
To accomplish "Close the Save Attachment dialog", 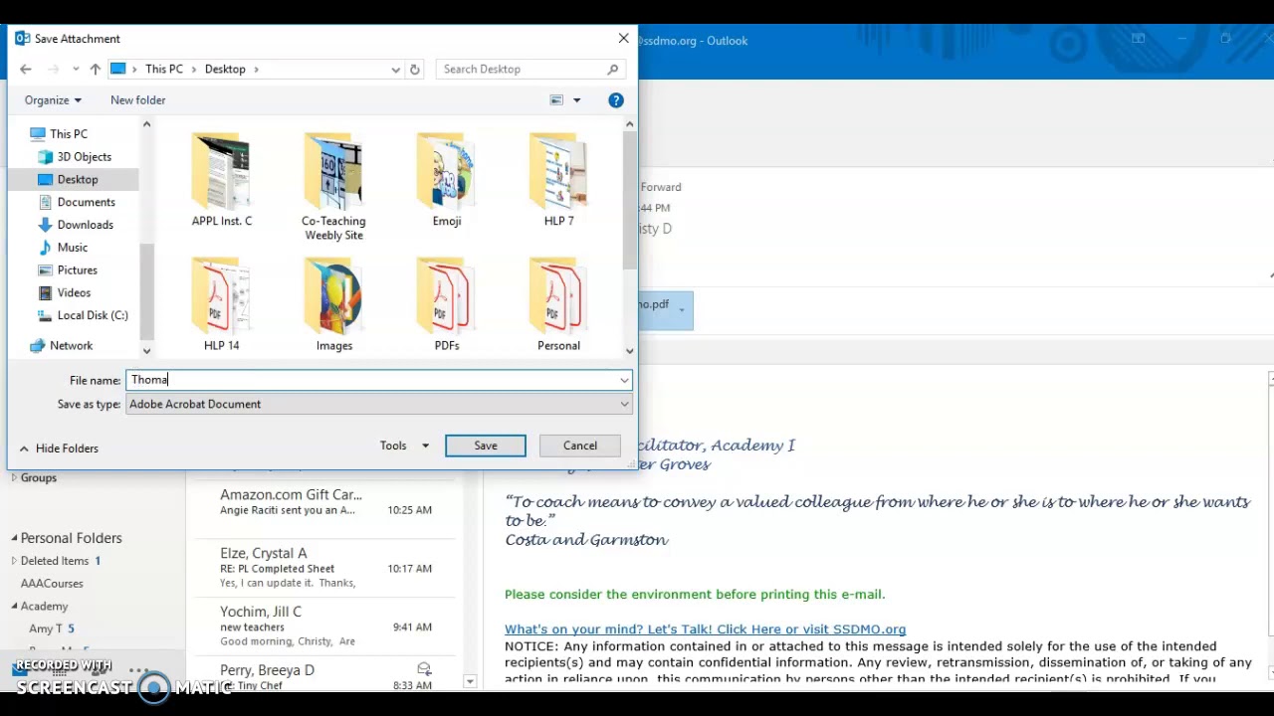I will point(623,39).
